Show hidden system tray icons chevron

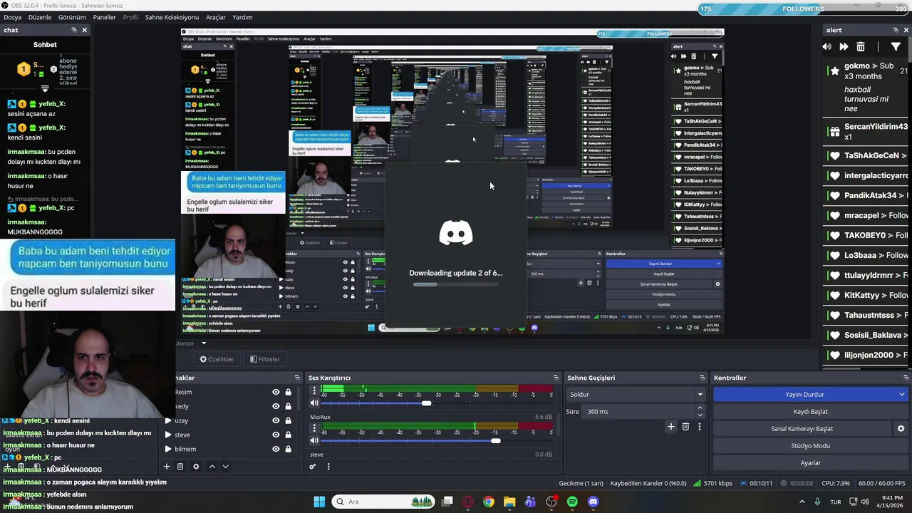coord(803,502)
